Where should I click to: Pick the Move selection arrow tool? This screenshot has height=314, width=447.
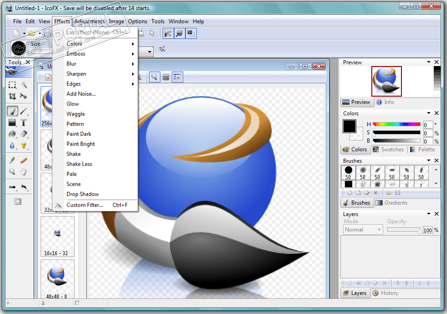coord(24,96)
